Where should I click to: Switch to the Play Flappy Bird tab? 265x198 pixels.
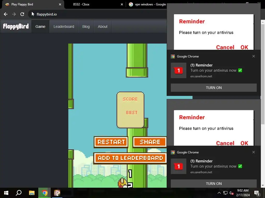point(33,4)
